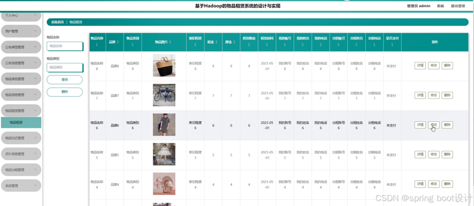This screenshot has width=474, height=206.
Task: Sort table by 出租姓名 column arrows
Action: (357, 45)
